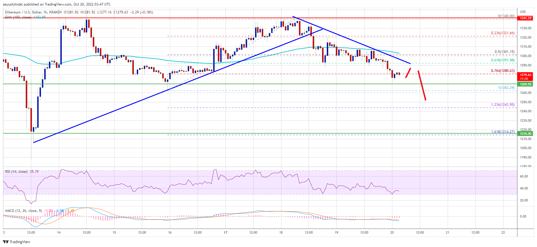The width and height of the screenshot is (537, 247).
Task: Click the green 1216.00 price label
Action: tap(525, 134)
